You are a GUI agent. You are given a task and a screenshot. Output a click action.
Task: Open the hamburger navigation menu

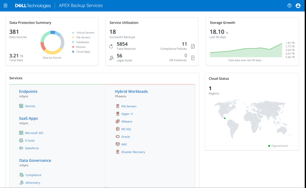(x=5, y=6)
